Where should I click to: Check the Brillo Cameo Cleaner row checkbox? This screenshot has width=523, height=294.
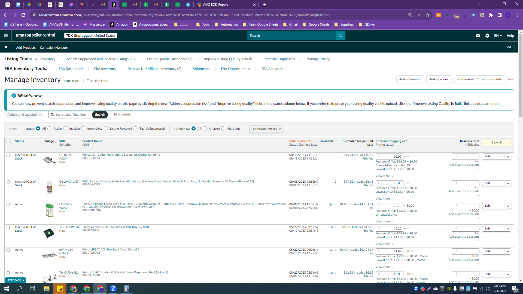[8, 182]
